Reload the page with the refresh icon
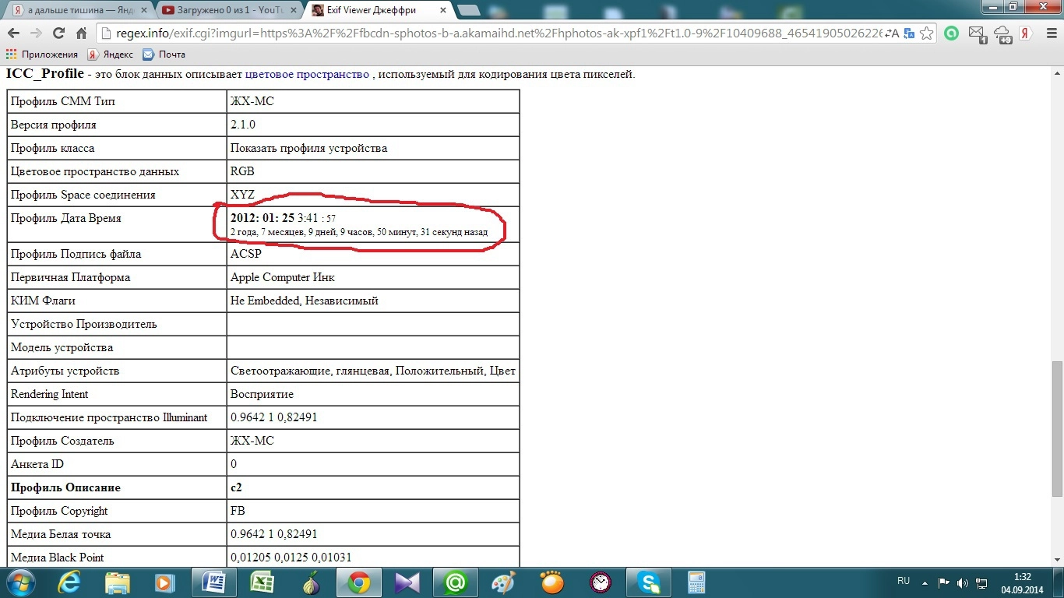Viewport: 1064px width, 598px height. click(58, 33)
